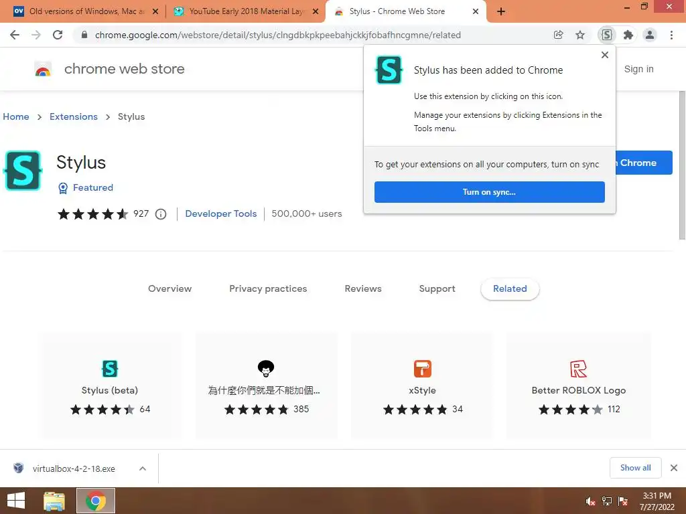Screen dimensions: 686x514
Task: Close the Stylus added popup
Action: point(605,55)
